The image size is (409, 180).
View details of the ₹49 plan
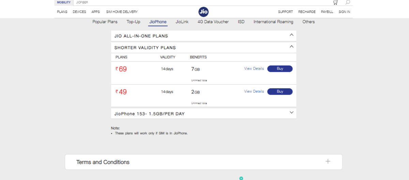(x=254, y=91)
